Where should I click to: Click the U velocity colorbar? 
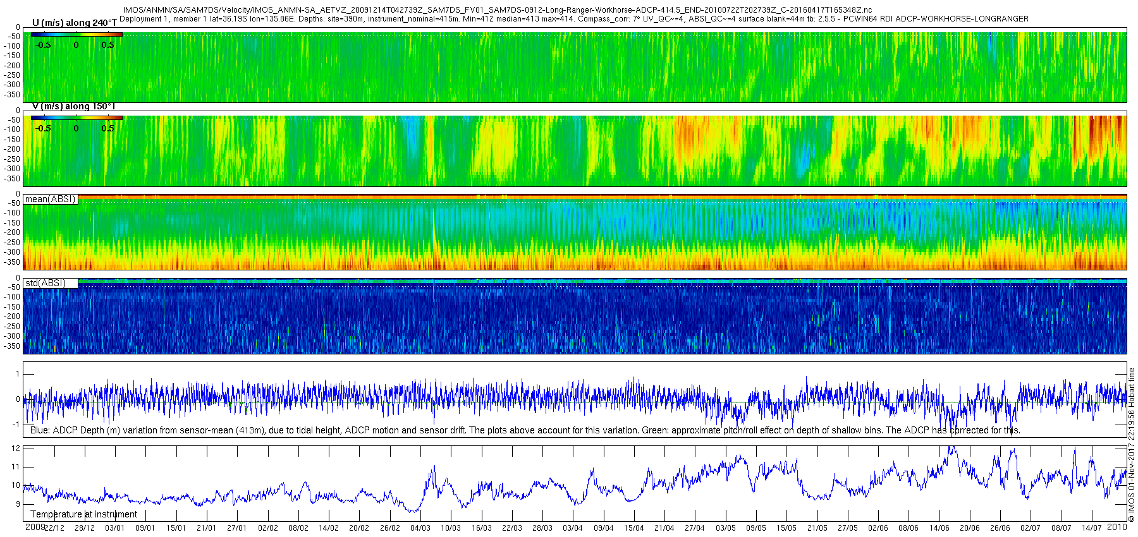(76, 35)
